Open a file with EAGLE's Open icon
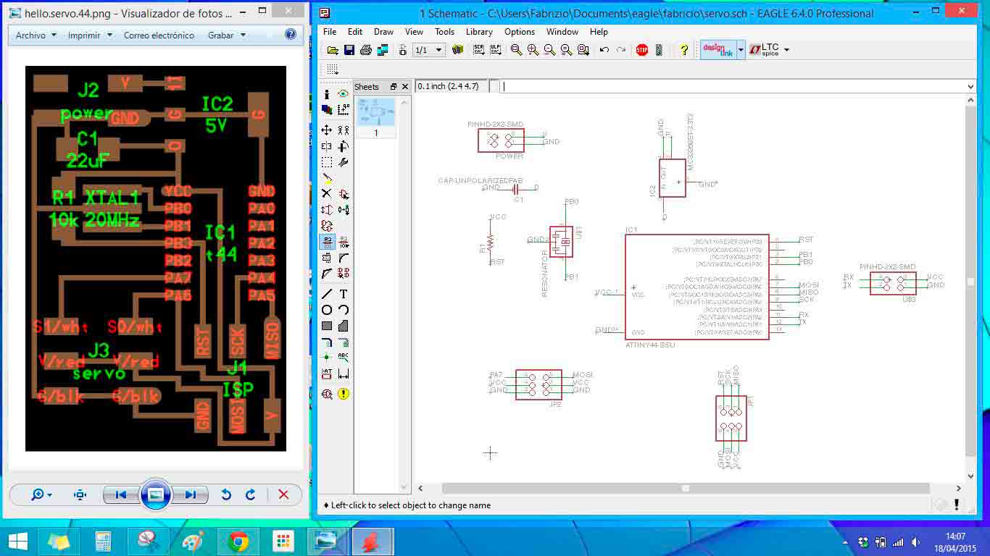 (332, 50)
